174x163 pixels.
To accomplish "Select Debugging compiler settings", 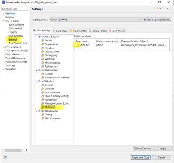I will [x=50, y=55].
